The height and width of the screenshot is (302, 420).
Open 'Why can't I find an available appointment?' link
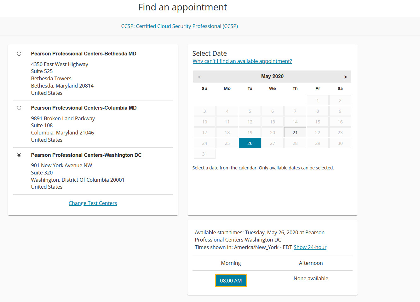tap(242, 61)
